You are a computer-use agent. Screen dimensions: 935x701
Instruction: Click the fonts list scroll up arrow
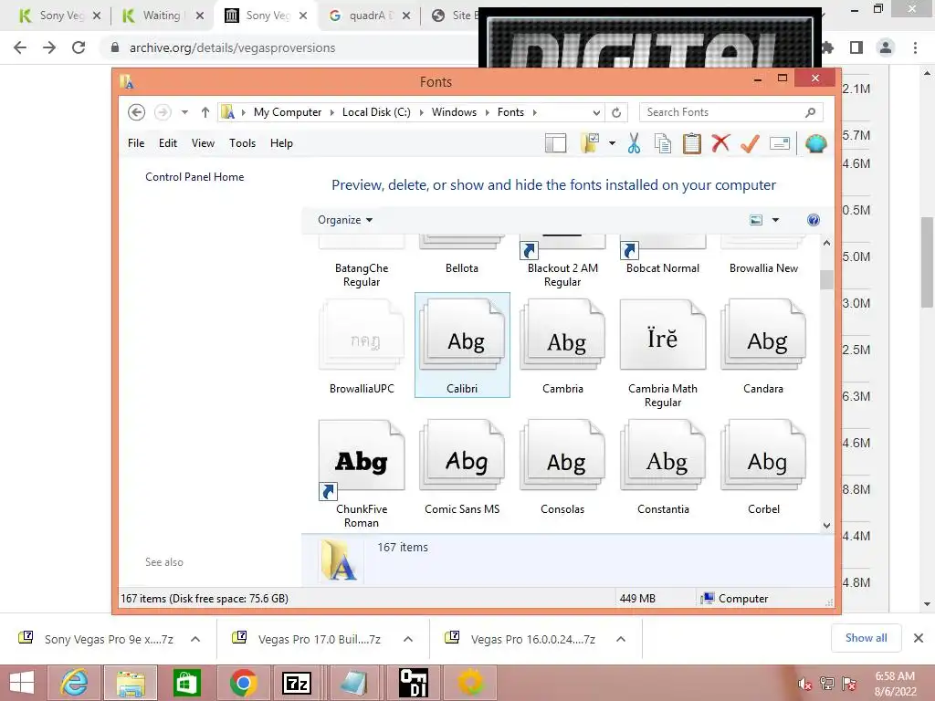[826, 243]
